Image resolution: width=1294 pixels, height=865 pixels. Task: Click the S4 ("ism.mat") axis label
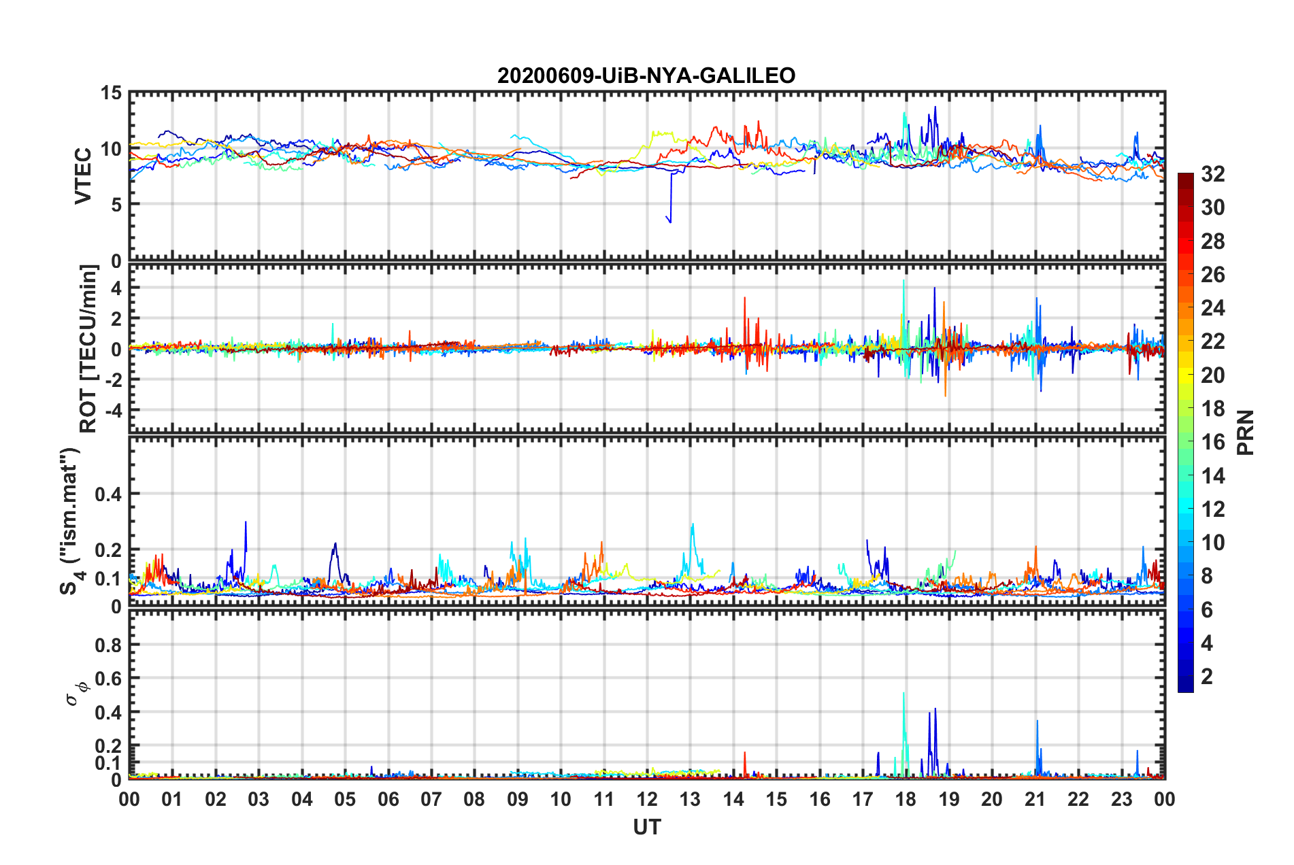[71, 521]
